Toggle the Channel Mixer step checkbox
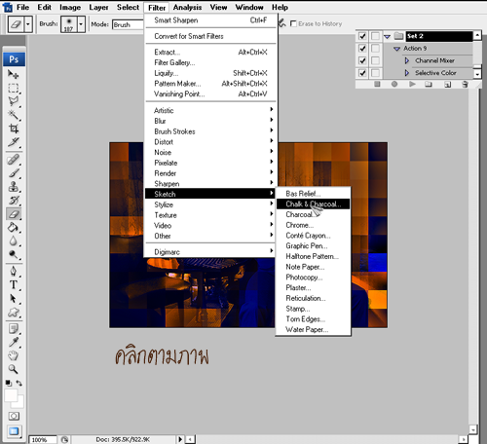The height and width of the screenshot is (444, 487). coord(362,60)
